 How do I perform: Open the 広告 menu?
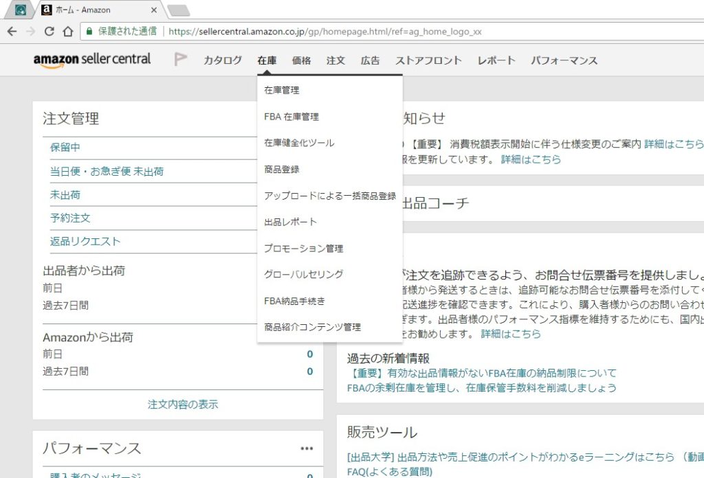point(371,60)
